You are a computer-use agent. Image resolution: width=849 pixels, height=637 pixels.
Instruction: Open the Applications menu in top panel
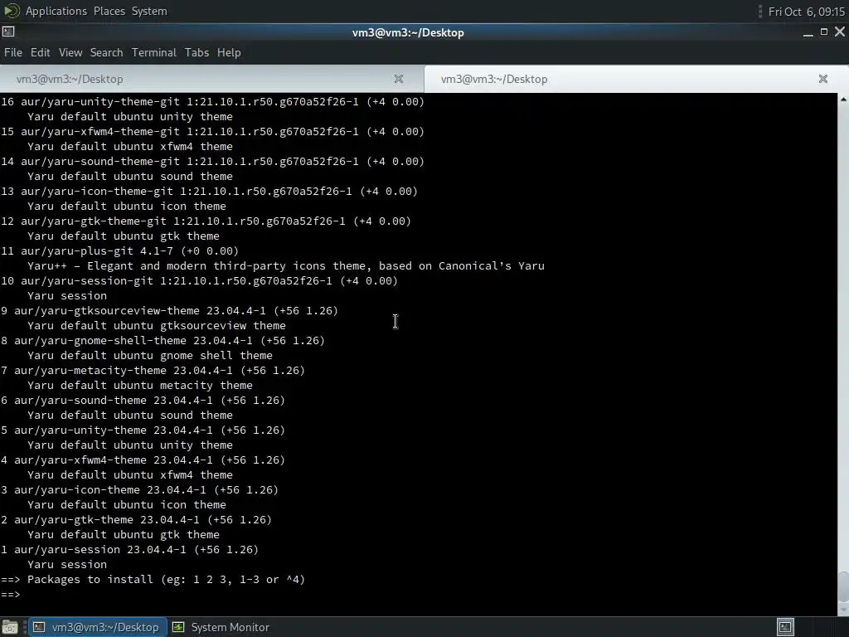coord(56,11)
